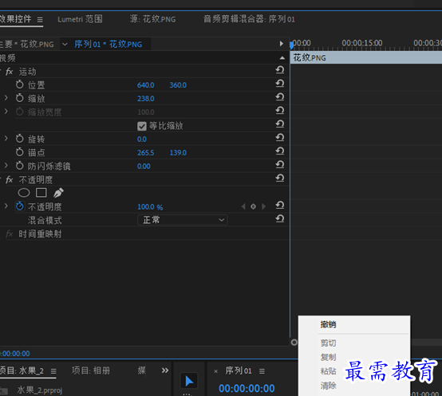Go to the previous opacity keyframe
This screenshot has height=396, width=442.
[x=243, y=206]
